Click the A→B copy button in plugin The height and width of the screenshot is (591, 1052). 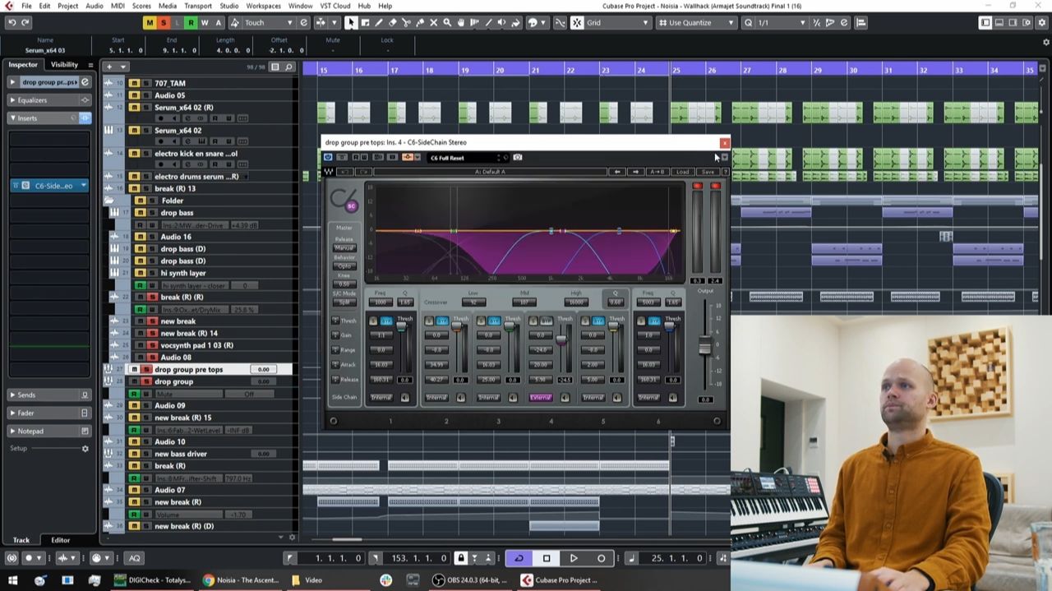[657, 172]
